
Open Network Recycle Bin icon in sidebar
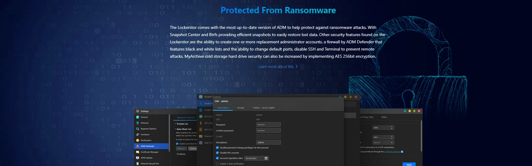click(138, 164)
